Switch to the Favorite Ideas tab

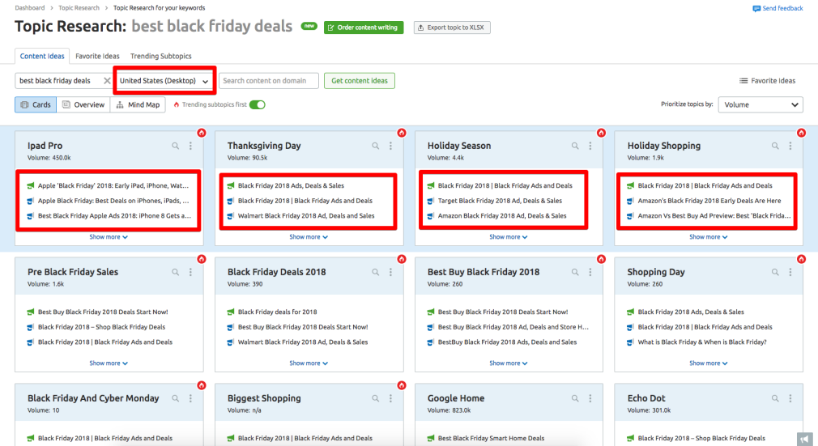click(97, 56)
